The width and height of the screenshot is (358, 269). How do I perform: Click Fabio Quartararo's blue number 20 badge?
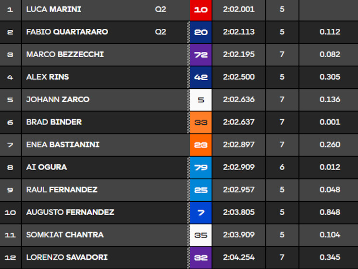(x=201, y=32)
